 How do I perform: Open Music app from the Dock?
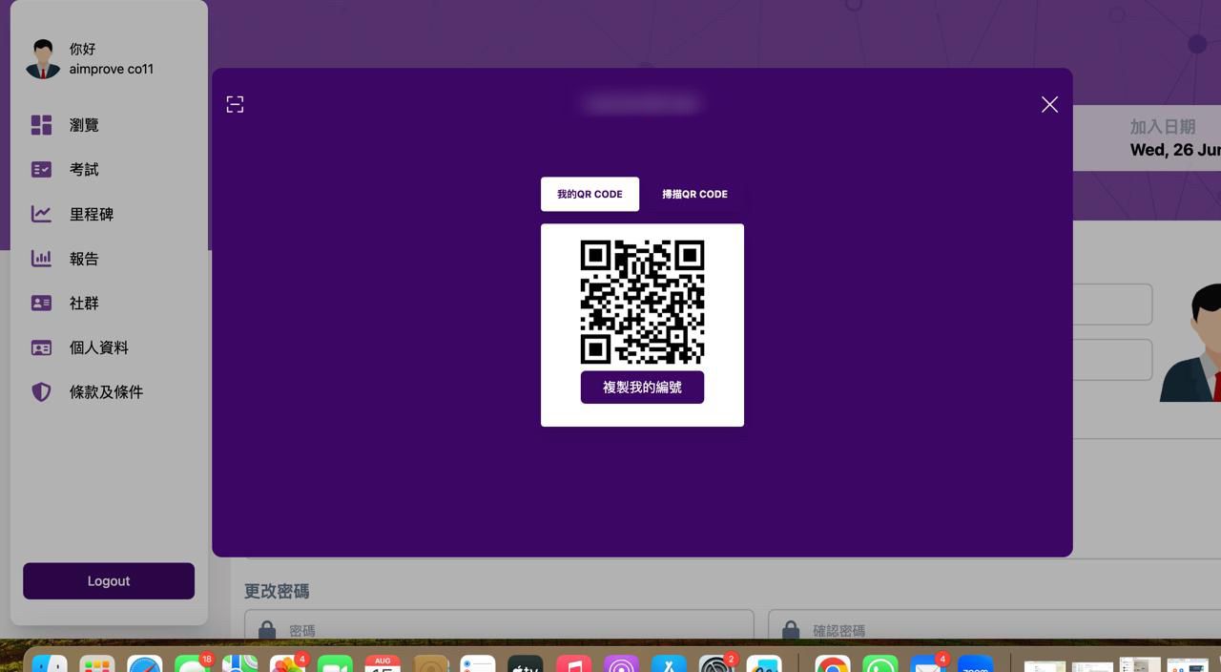pyautogui.click(x=573, y=664)
